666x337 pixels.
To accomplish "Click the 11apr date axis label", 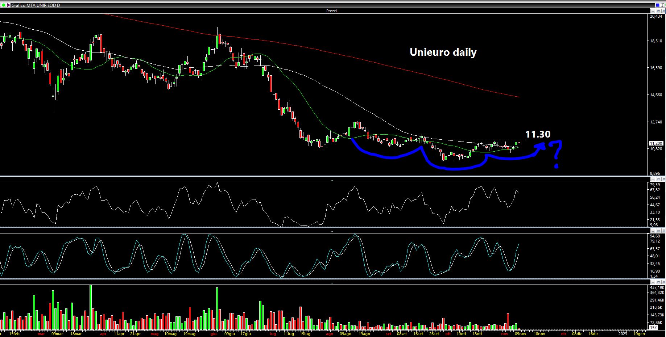I will (x=119, y=334).
